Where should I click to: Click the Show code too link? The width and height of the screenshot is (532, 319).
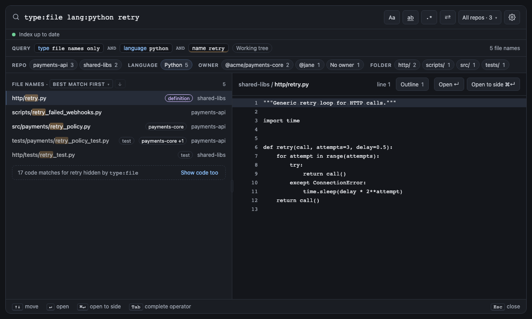[x=199, y=173]
